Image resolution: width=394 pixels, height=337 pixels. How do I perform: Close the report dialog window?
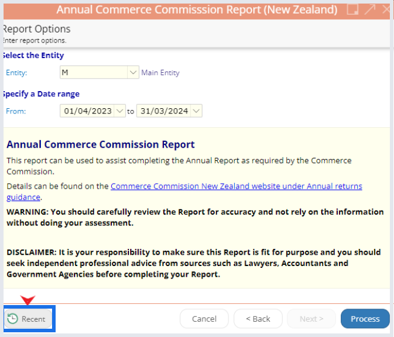pos(386,9)
